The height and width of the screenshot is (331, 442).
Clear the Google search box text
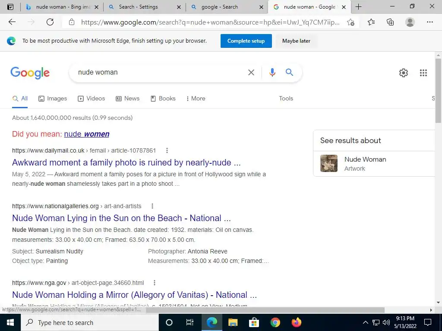pyautogui.click(x=251, y=72)
